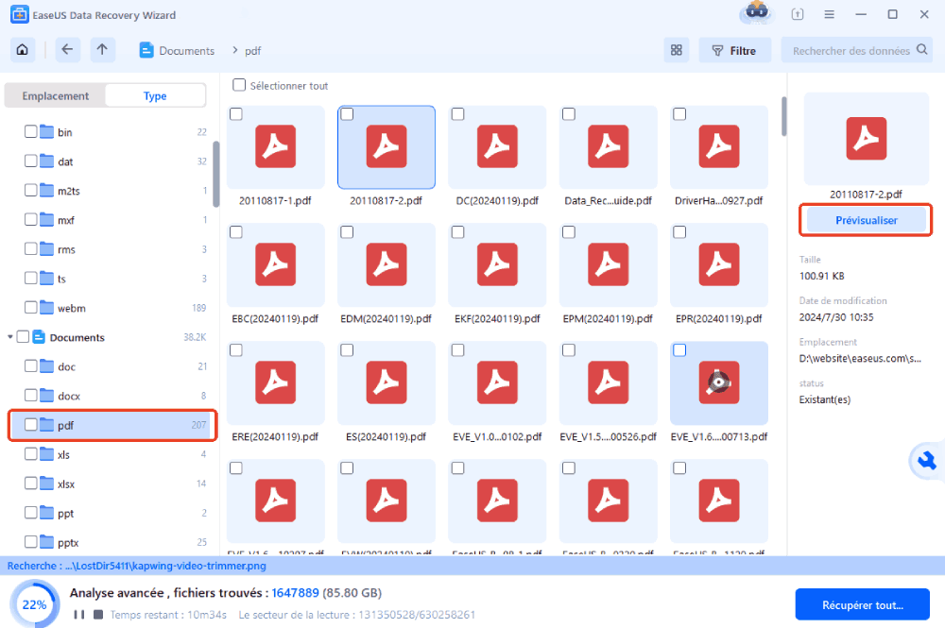Switch to grid view layout icon
Image resolution: width=945 pixels, height=628 pixels.
(677, 51)
